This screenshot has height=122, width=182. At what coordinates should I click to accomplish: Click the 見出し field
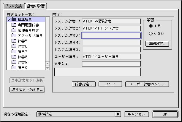pyautogui.click(x=111, y=64)
